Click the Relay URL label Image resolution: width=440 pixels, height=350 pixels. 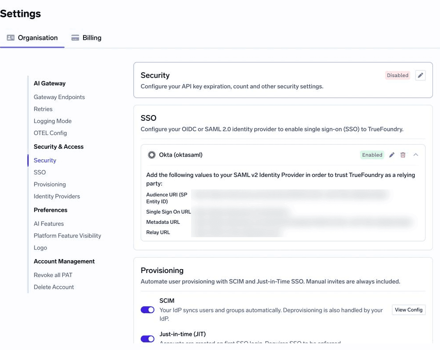pyautogui.click(x=158, y=232)
